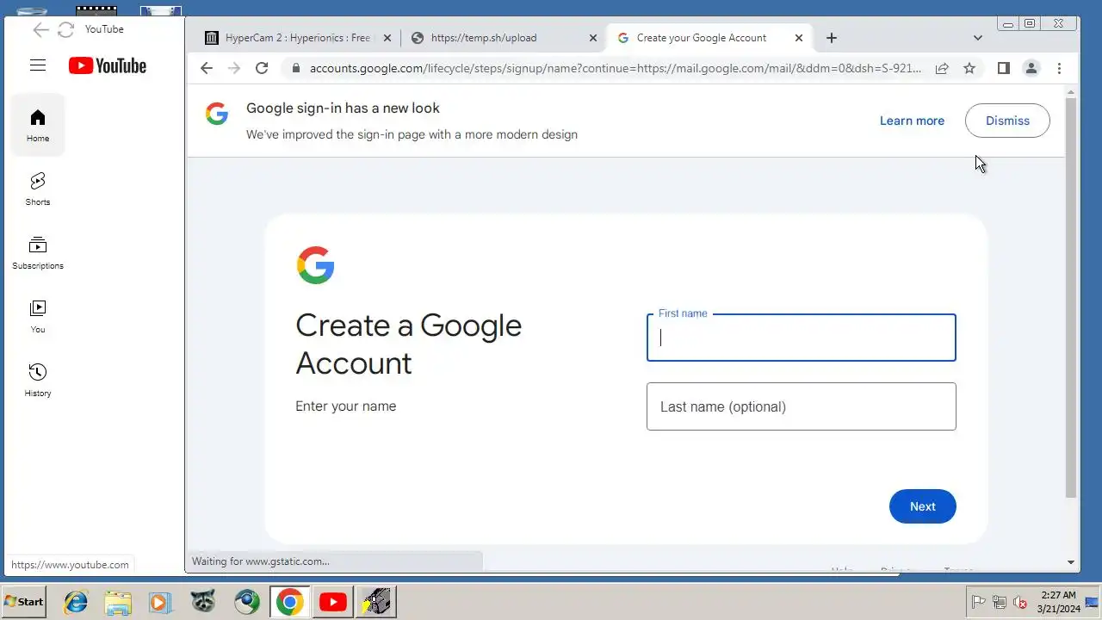The width and height of the screenshot is (1102, 620).
Task: Open Action Center flag in tray
Action: 979,602
